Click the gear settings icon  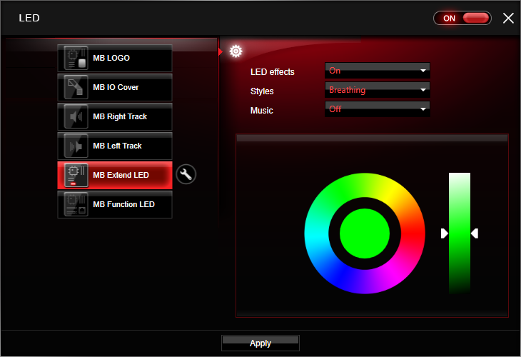[x=236, y=51]
